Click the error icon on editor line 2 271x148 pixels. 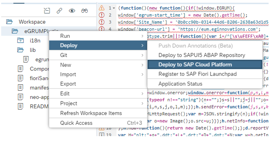[x=102, y=15]
